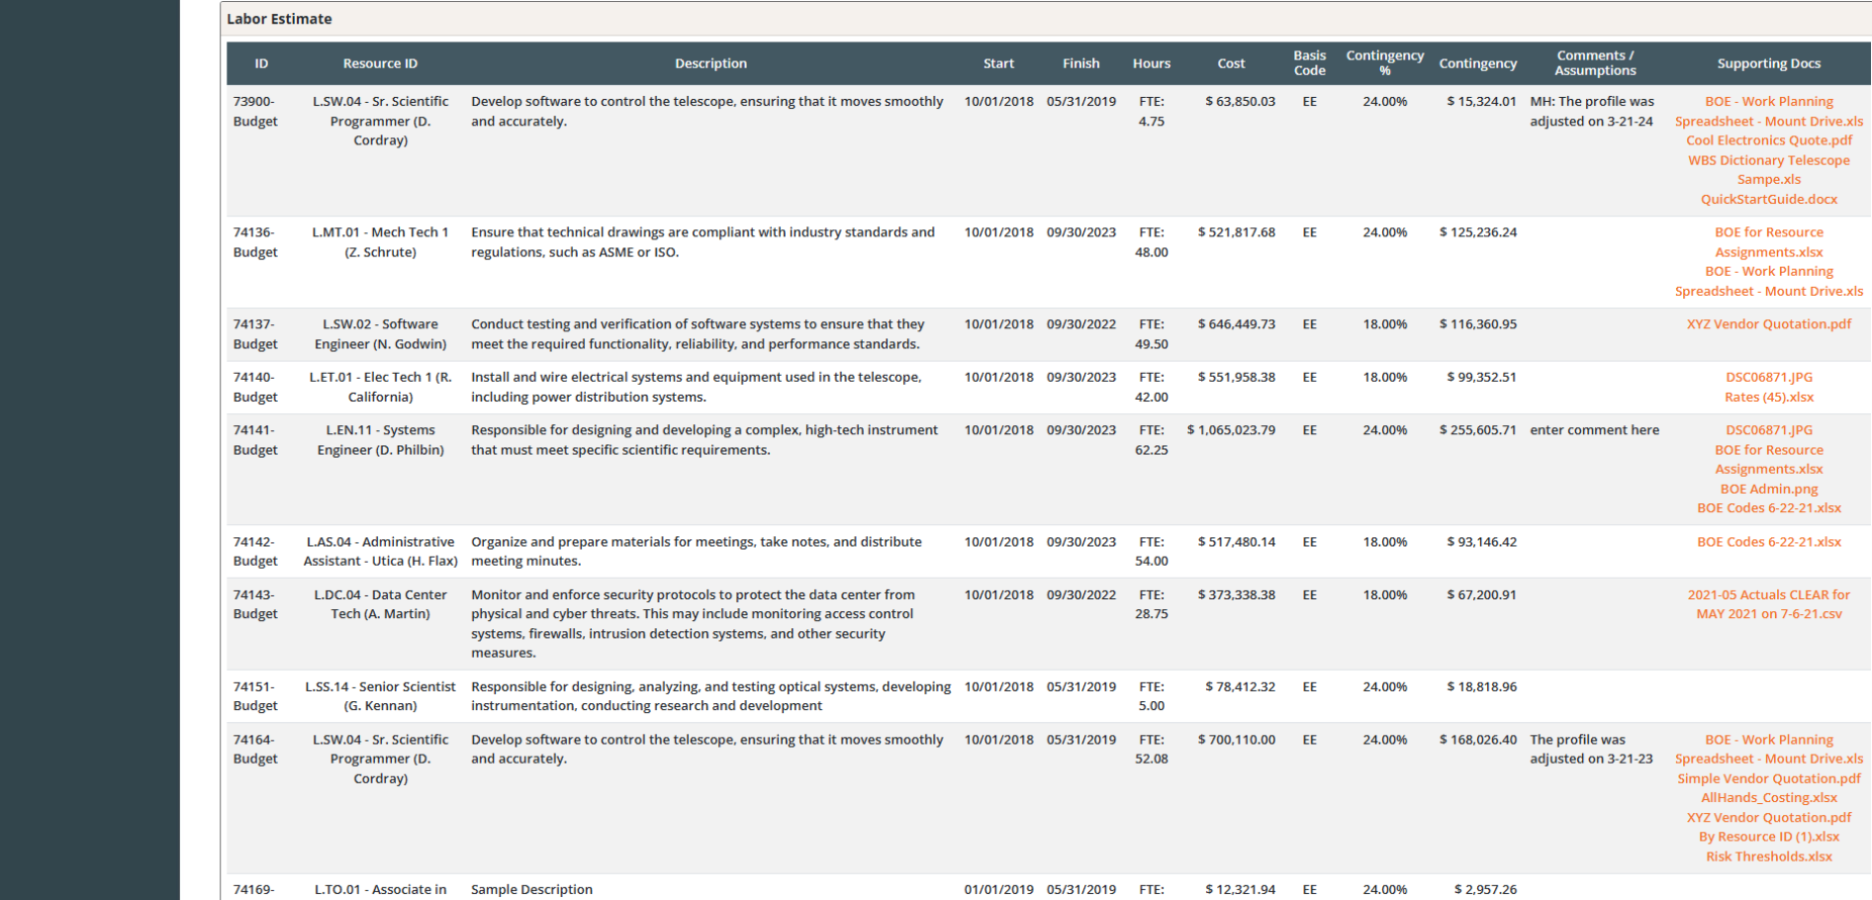The image size is (1872, 900).
Task: Click the hours cell FTE: 54.00
Action: 1151,551
